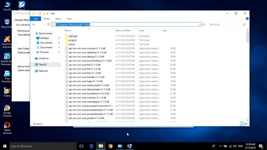This screenshot has height=150, width=267.
Task: Switch to large thumbnails view icon
Action: pos(247,124)
